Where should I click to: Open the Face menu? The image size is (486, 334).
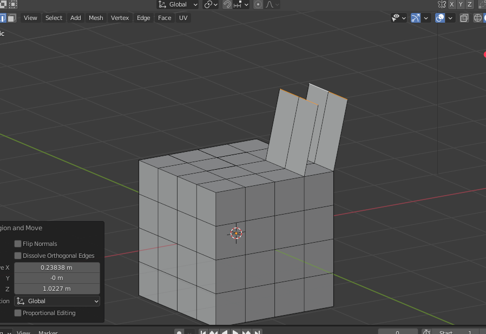coord(165,18)
